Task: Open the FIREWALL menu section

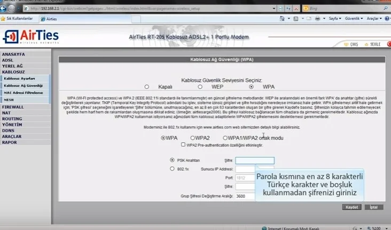Action: (13, 107)
